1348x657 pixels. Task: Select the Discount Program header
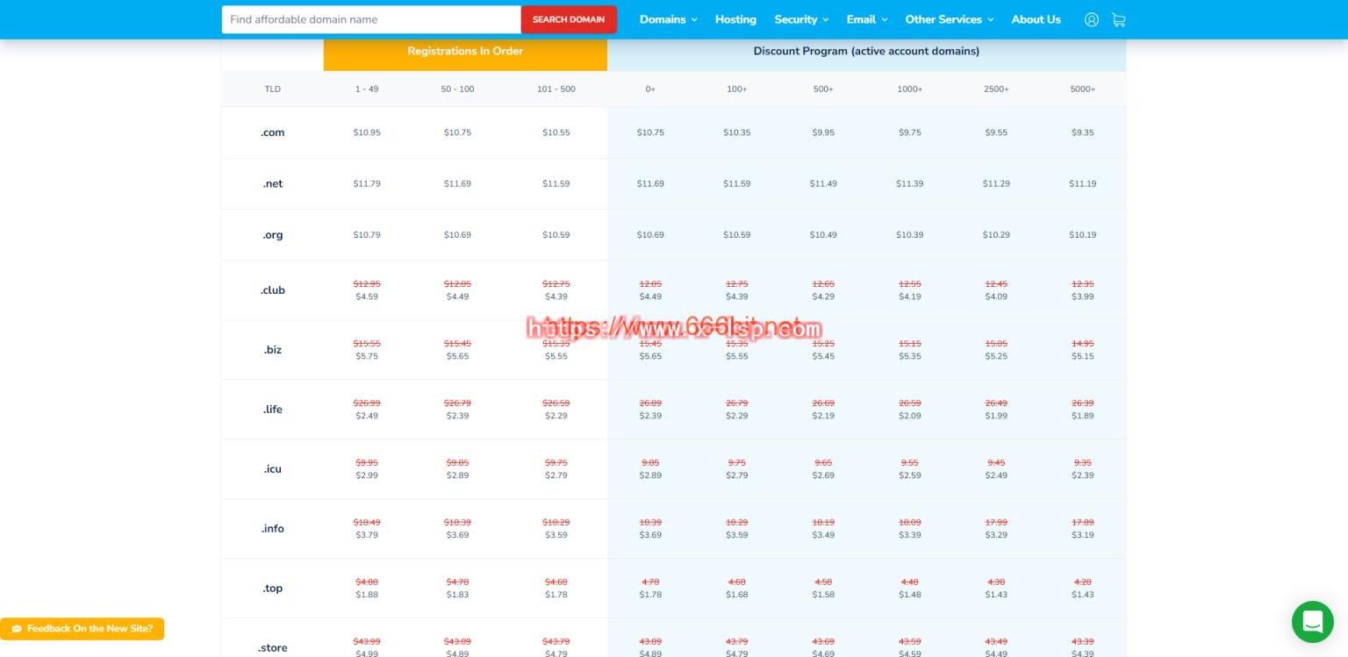click(866, 51)
